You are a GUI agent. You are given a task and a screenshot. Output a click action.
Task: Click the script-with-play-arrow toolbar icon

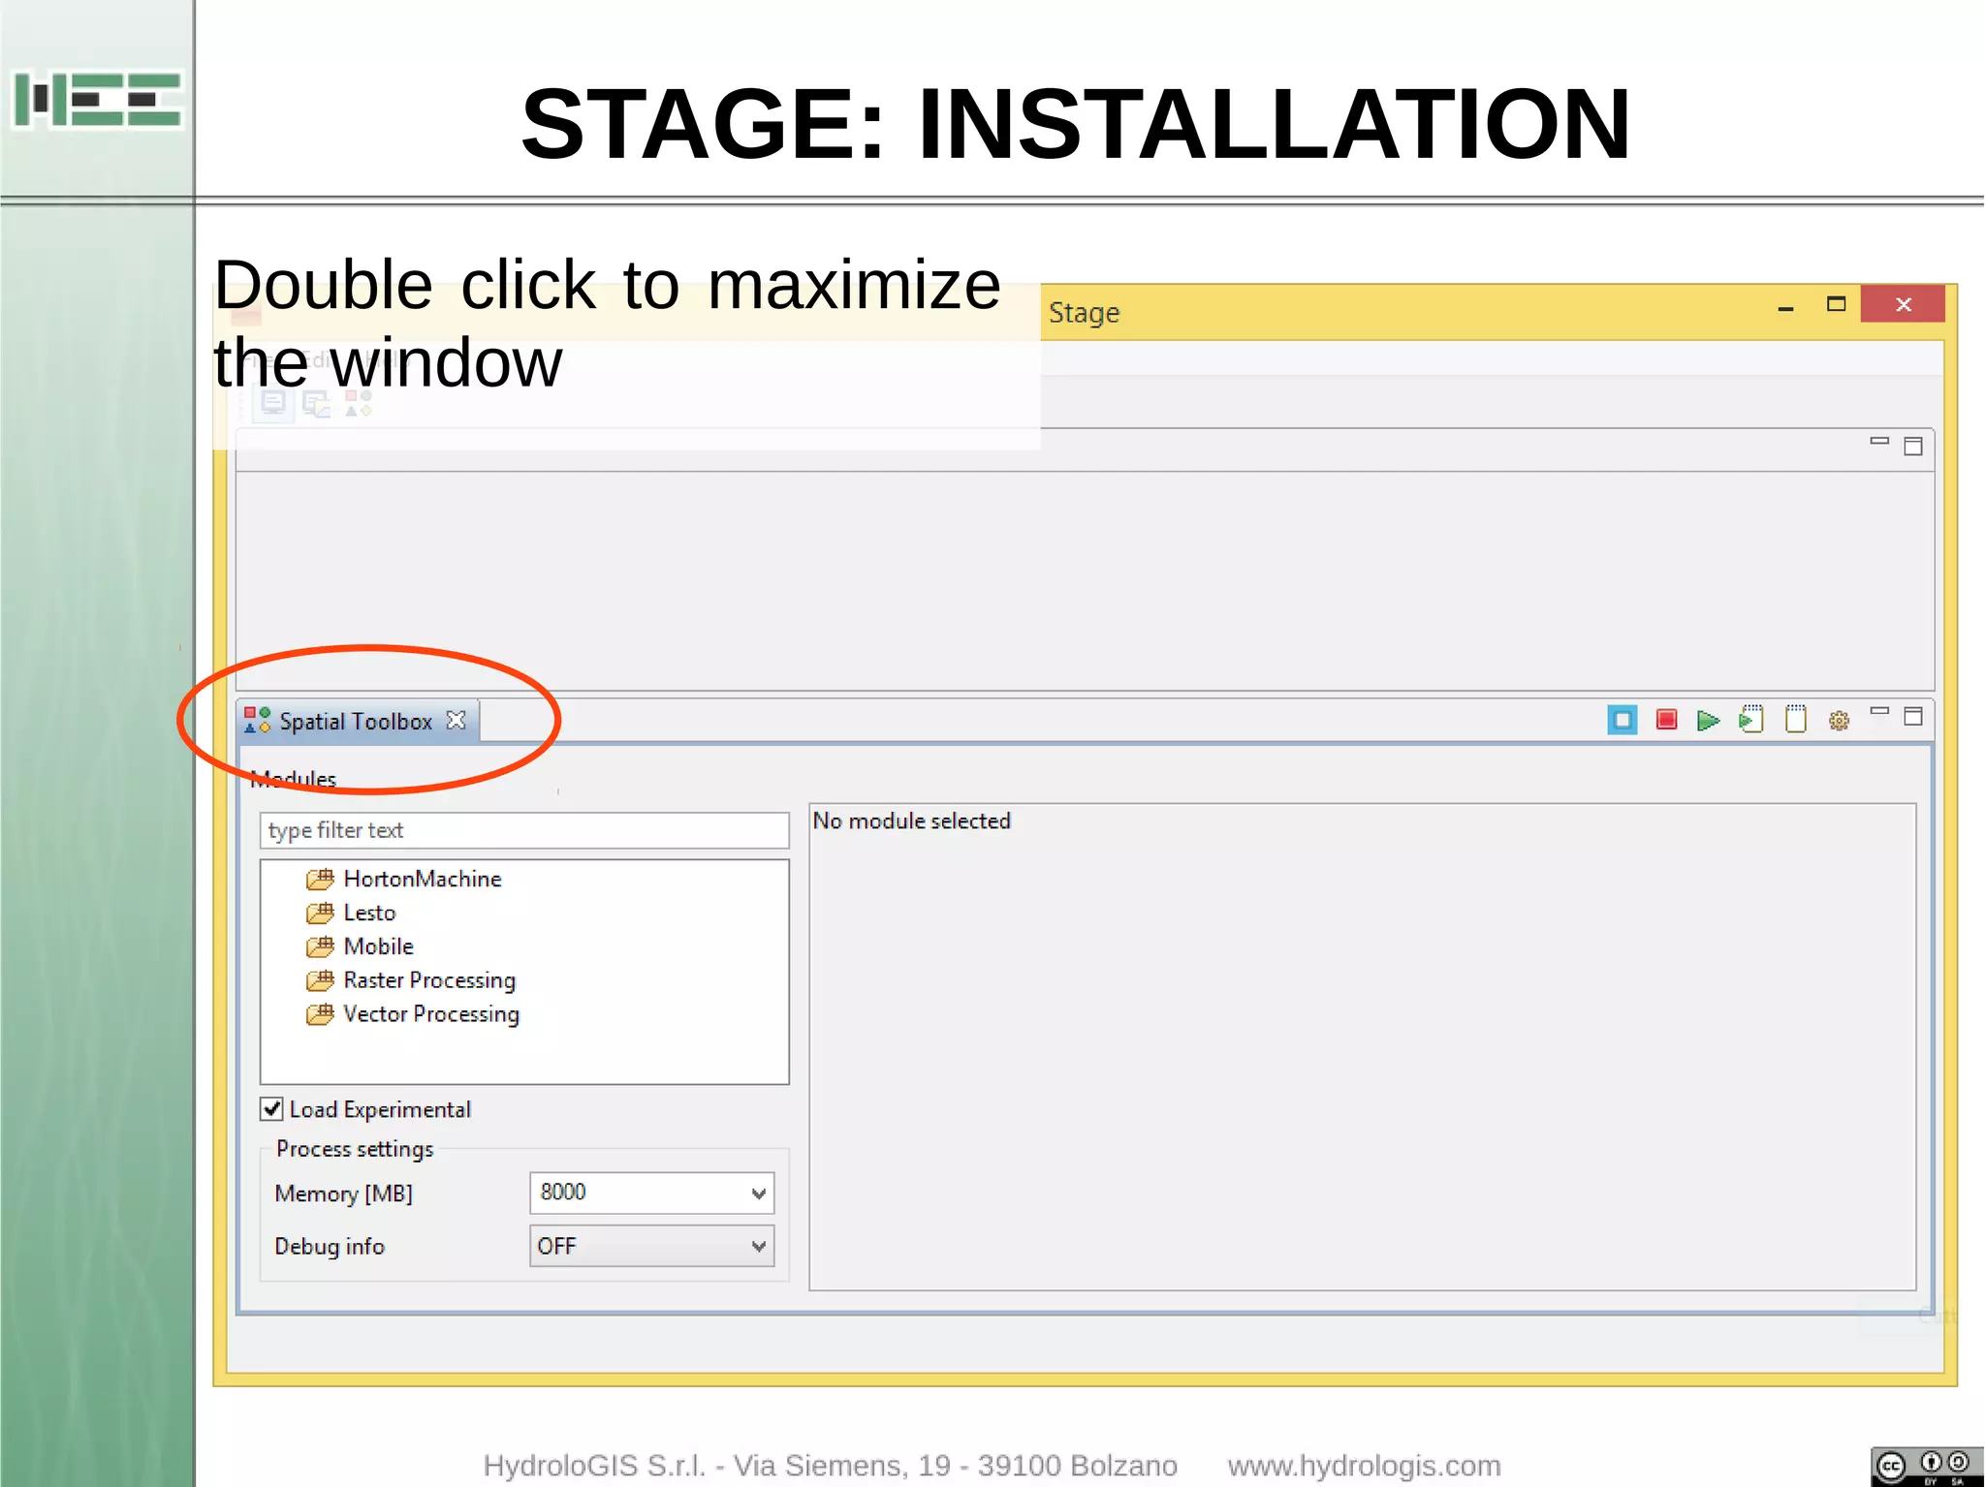click(x=1751, y=719)
